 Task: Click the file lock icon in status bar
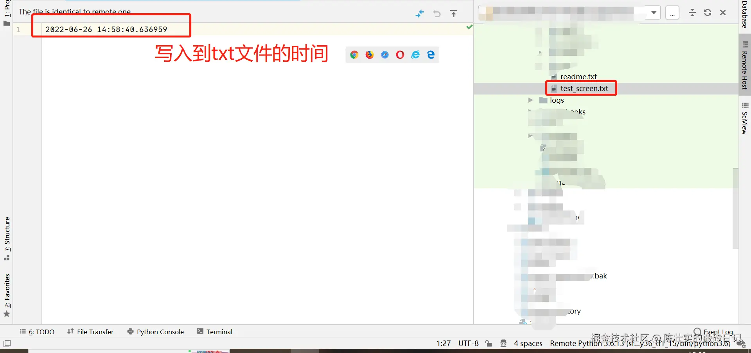[488, 343]
